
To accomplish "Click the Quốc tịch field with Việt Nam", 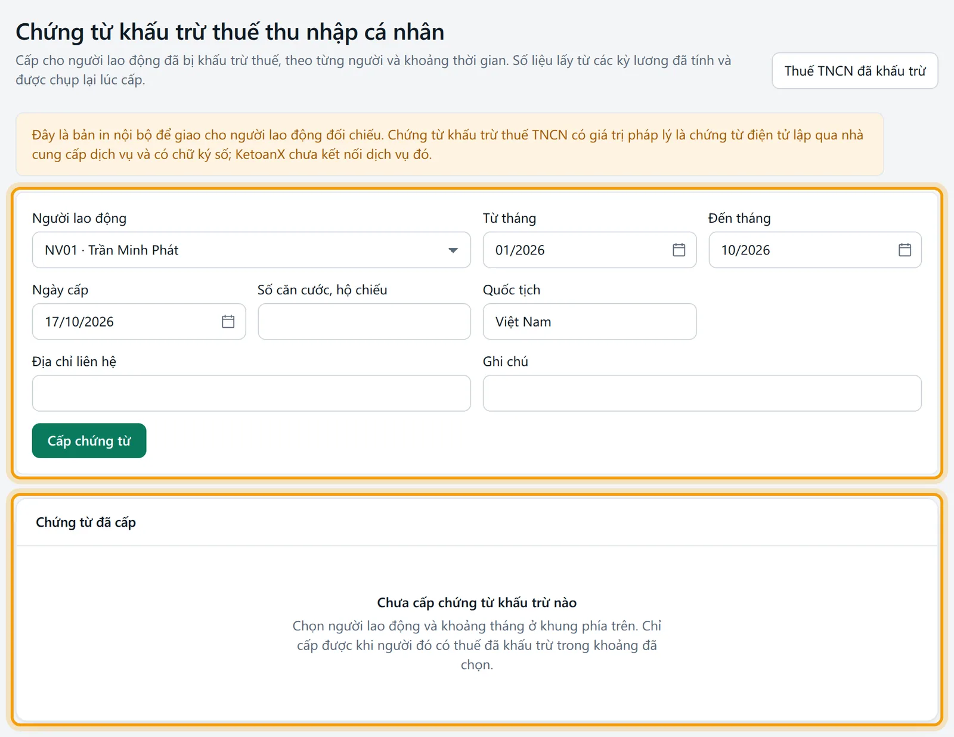I will click(589, 322).
